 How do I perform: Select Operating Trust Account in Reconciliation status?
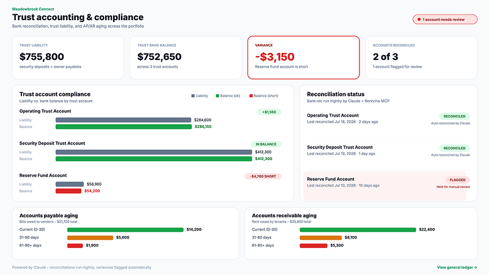coord(388,119)
